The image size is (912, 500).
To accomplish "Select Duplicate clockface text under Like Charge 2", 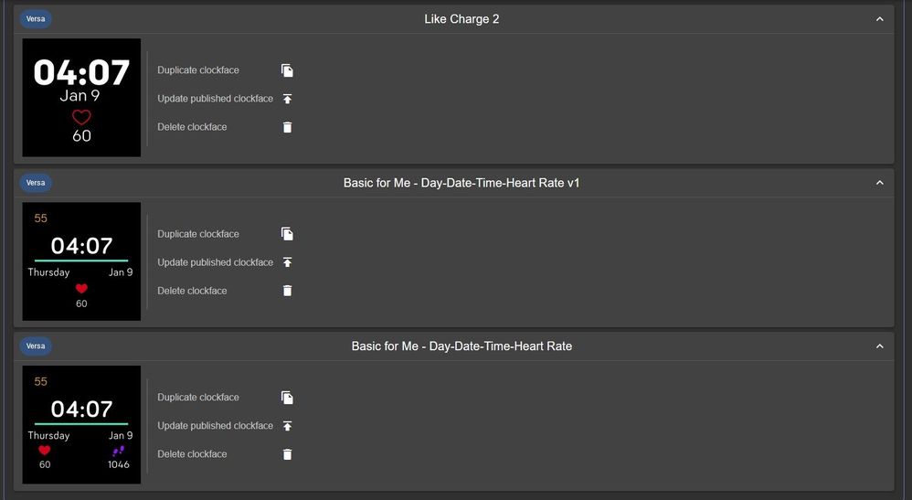I will pyautogui.click(x=197, y=69).
